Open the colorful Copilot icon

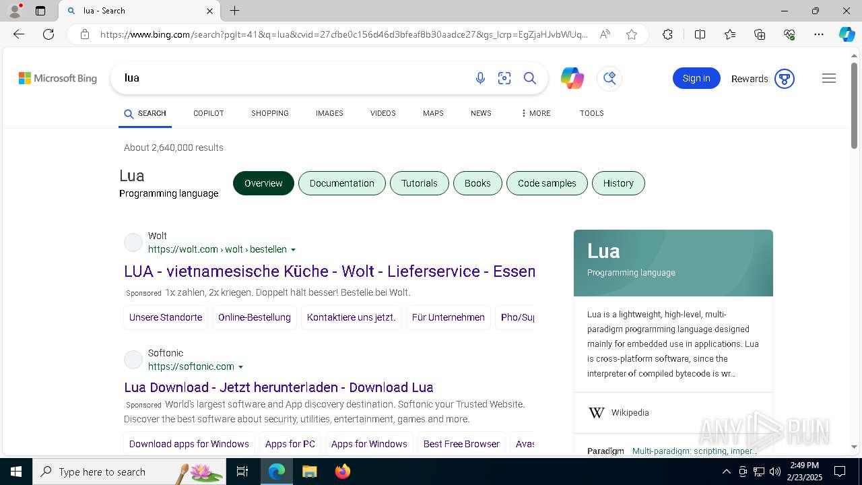pos(572,78)
